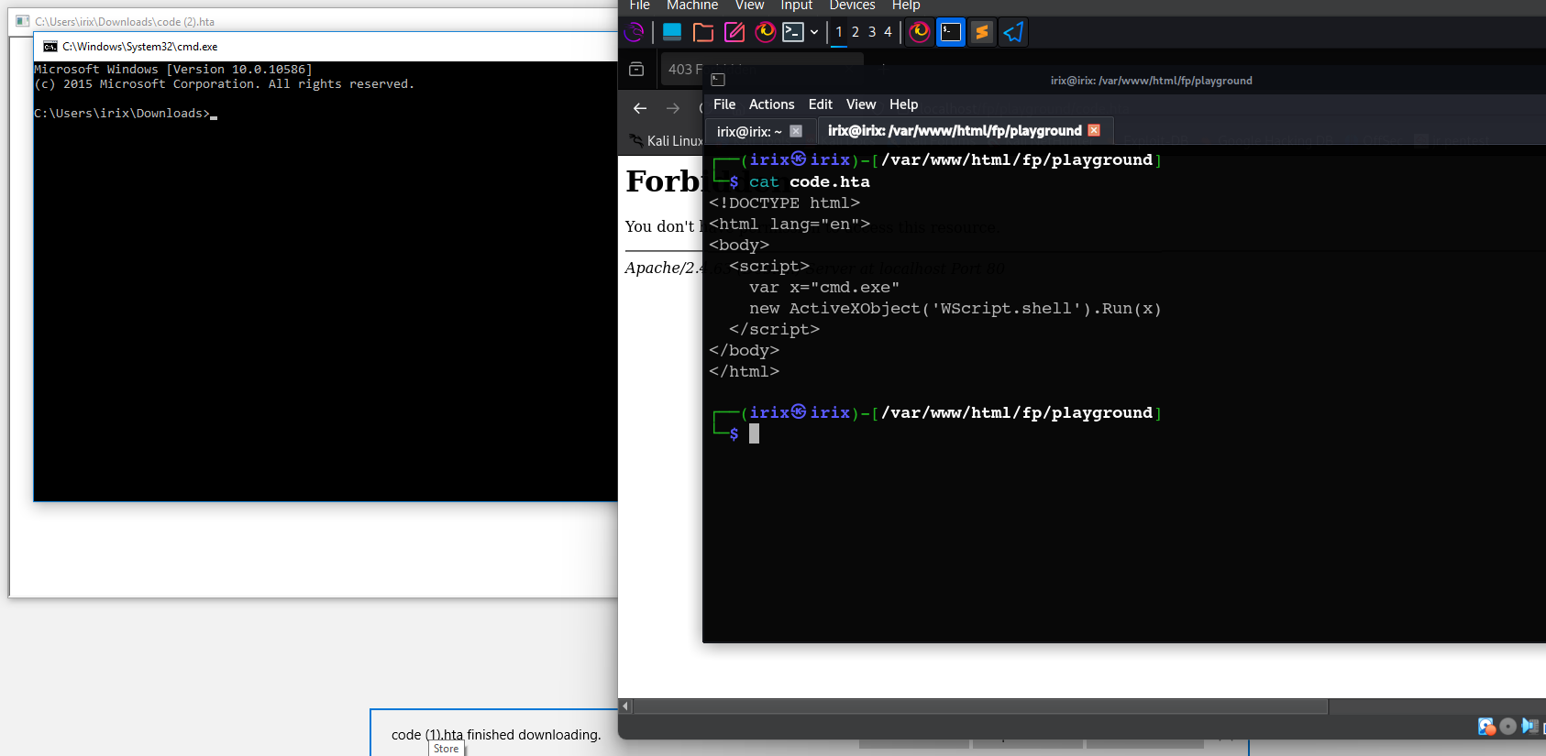The image size is (1546, 756).
Task: Click the code (2).hta window title icon
Action: (x=23, y=21)
